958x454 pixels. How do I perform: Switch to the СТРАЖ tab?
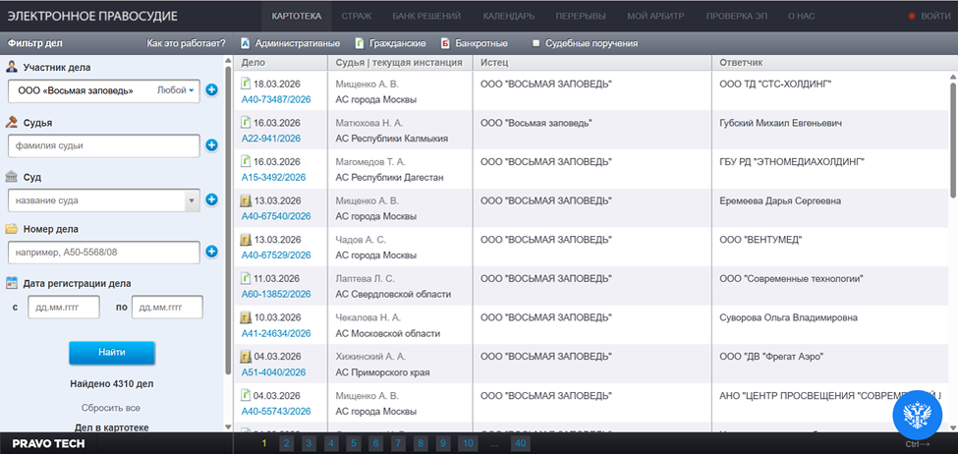[356, 16]
